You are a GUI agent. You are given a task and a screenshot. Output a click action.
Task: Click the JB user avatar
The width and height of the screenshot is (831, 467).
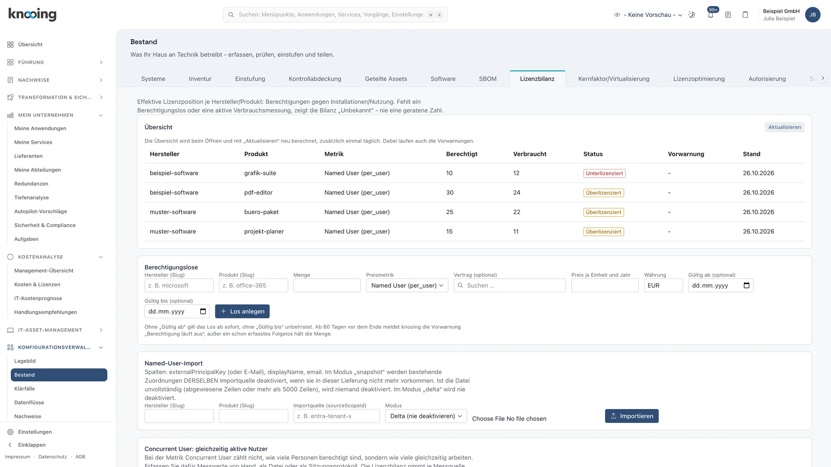[812, 15]
